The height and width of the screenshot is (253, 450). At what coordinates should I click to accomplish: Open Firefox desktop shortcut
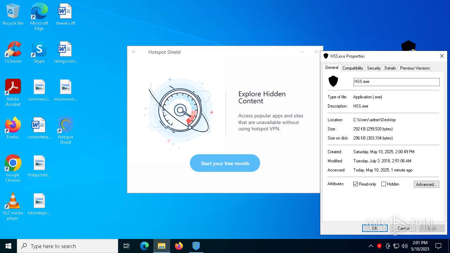coord(13,128)
